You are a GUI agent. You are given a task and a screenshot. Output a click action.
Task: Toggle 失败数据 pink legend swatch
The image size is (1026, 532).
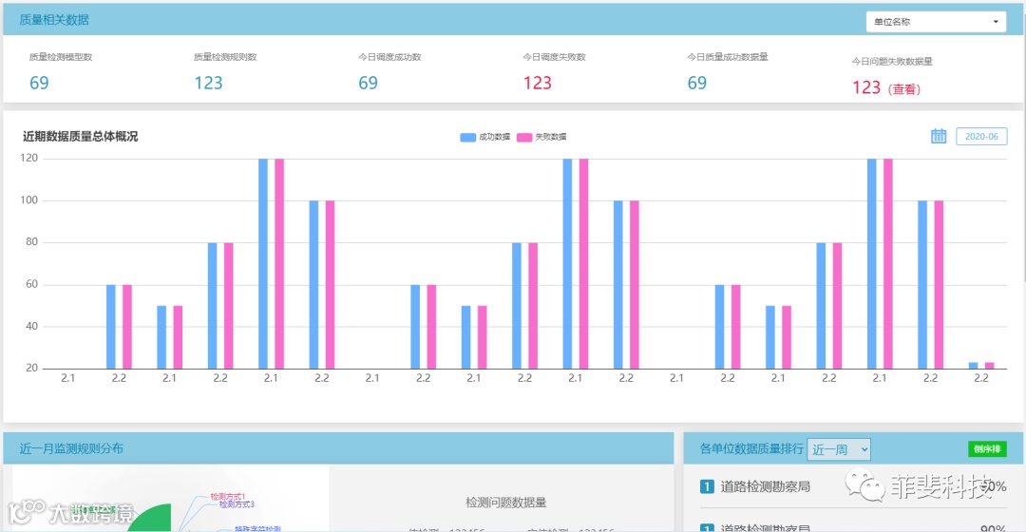tap(524, 138)
